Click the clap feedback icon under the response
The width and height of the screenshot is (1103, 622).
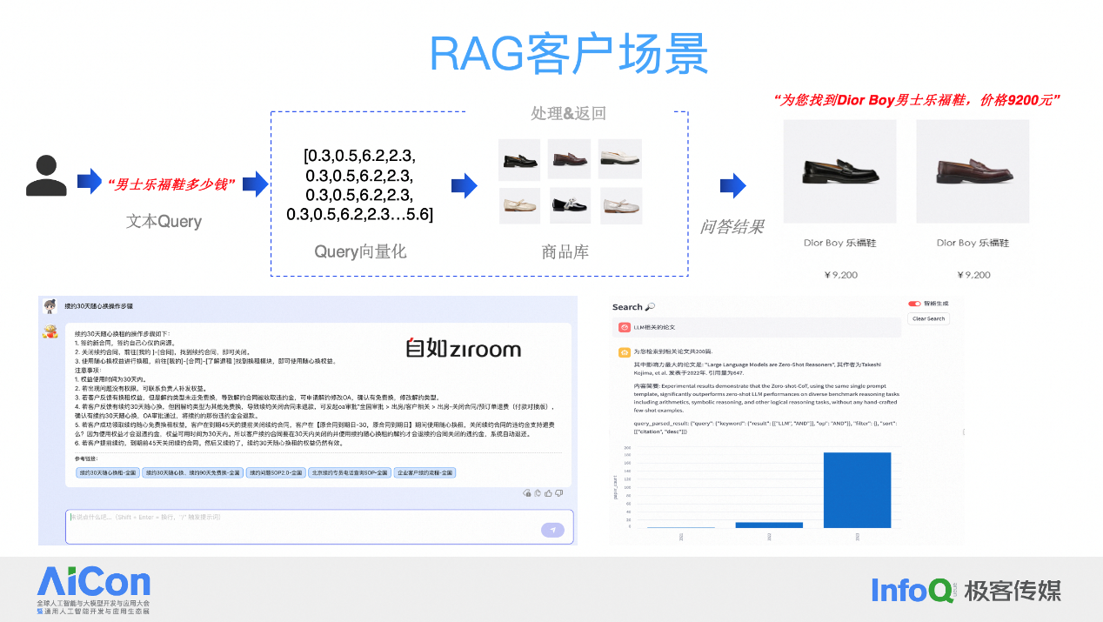[x=538, y=493]
